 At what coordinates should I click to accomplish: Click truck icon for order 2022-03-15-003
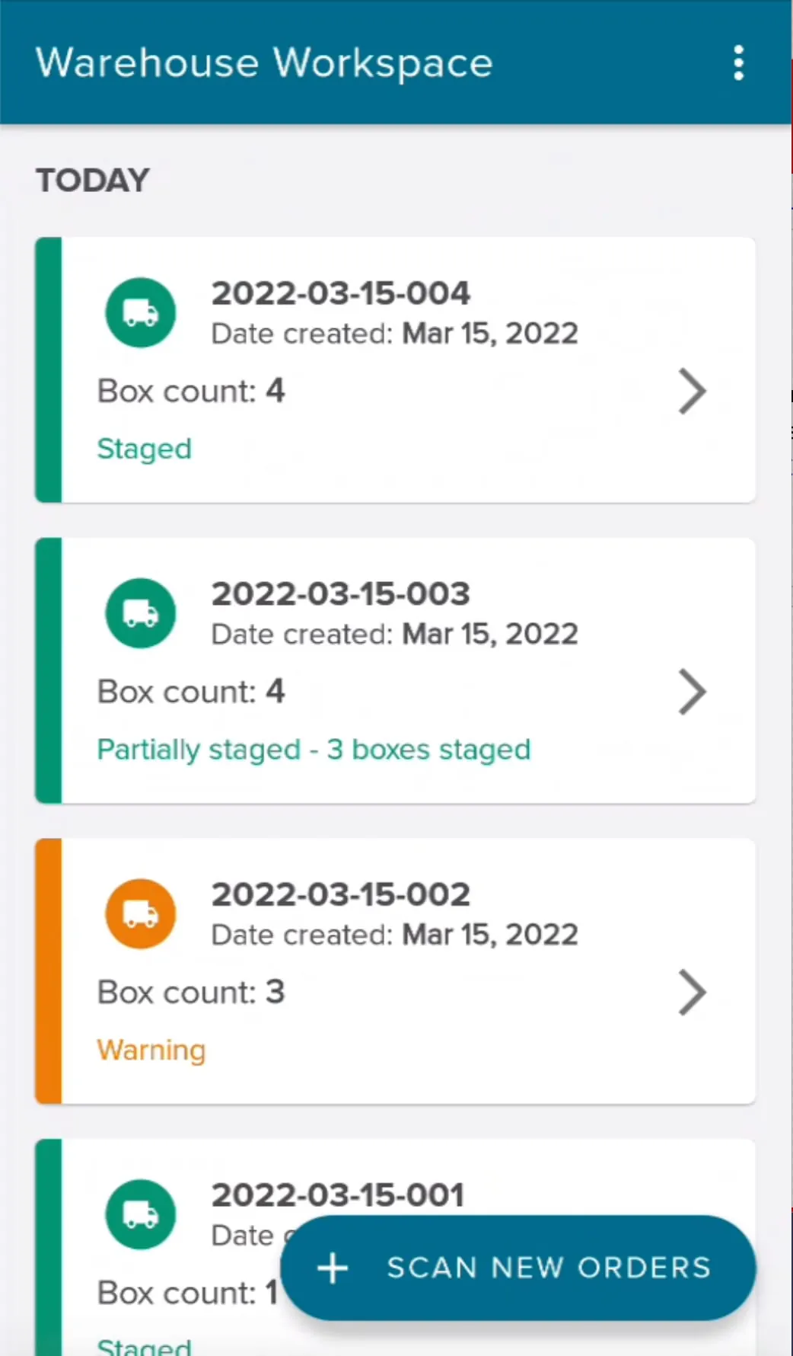[x=141, y=613]
